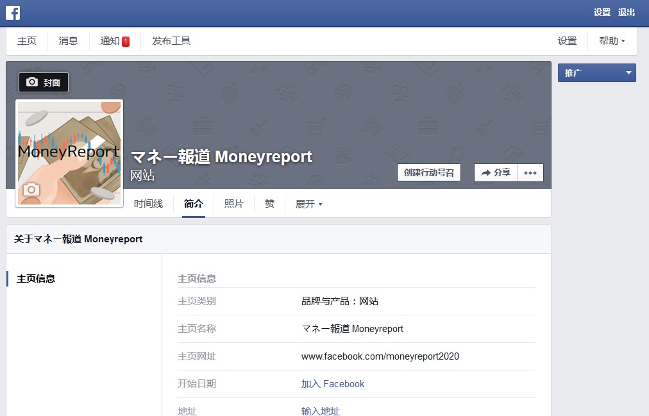Image resolution: width=649 pixels, height=416 pixels.
Task: Click 设置 in the page navigation bar
Action: pyautogui.click(x=567, y=41)
